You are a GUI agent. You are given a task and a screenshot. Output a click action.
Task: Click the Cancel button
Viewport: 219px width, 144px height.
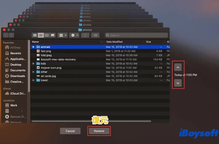(70, 131)
